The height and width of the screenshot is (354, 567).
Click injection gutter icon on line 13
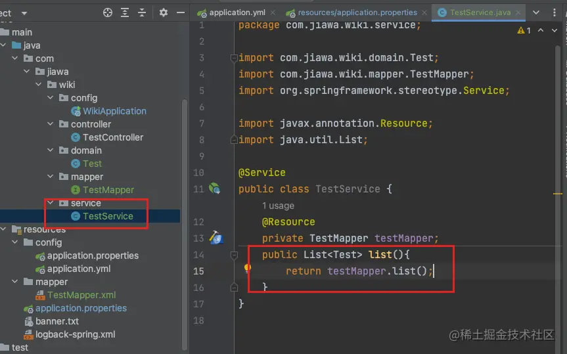click(216, 238)
